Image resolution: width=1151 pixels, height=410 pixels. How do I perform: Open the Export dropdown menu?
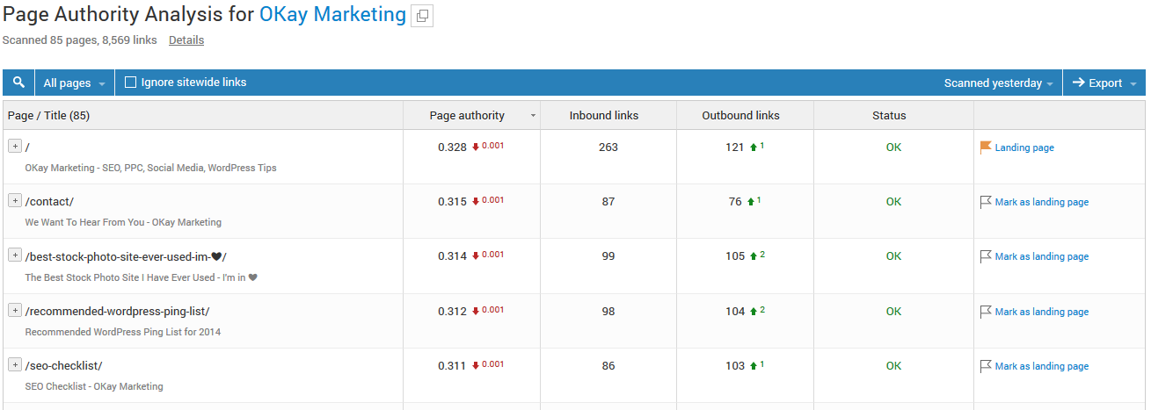(x=1104, y=83)
